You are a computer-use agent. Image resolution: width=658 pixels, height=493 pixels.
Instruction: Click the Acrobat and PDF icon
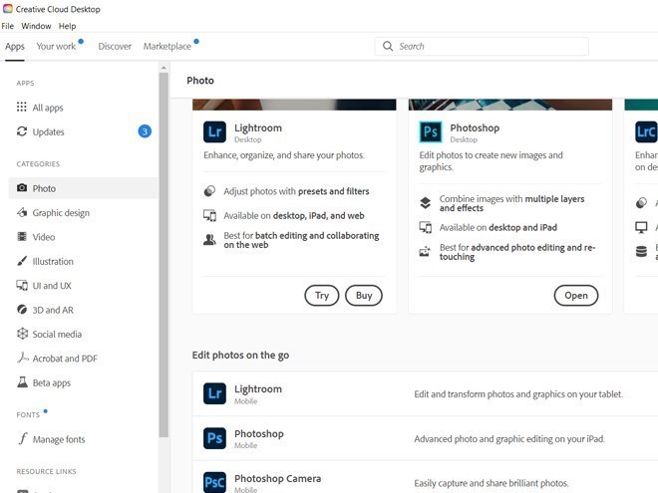pyautogui.click(x=23, y=358)
